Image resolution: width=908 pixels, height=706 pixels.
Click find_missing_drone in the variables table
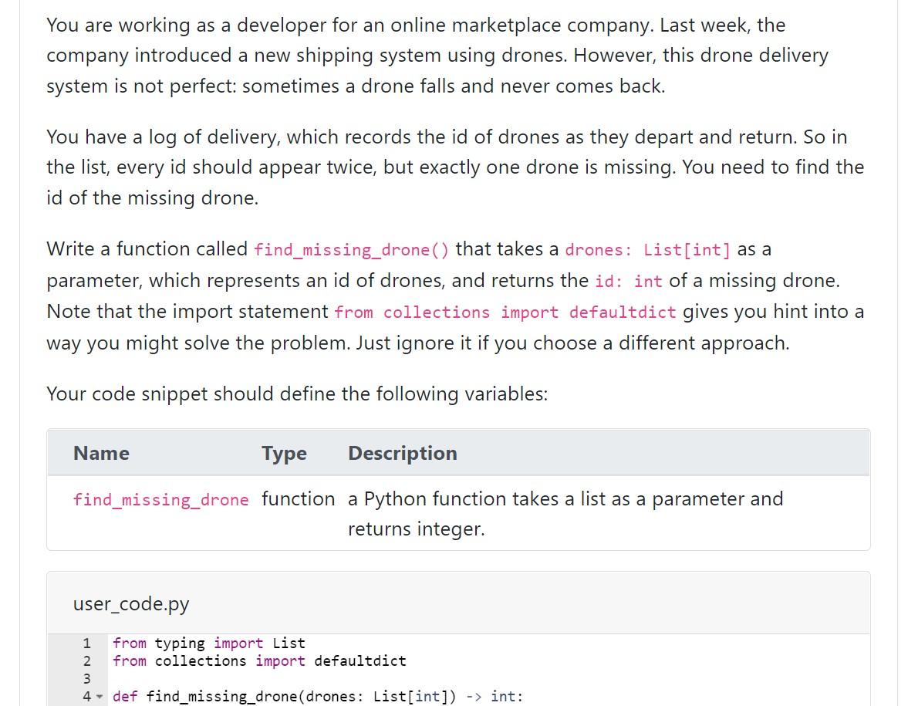(160, 500)
